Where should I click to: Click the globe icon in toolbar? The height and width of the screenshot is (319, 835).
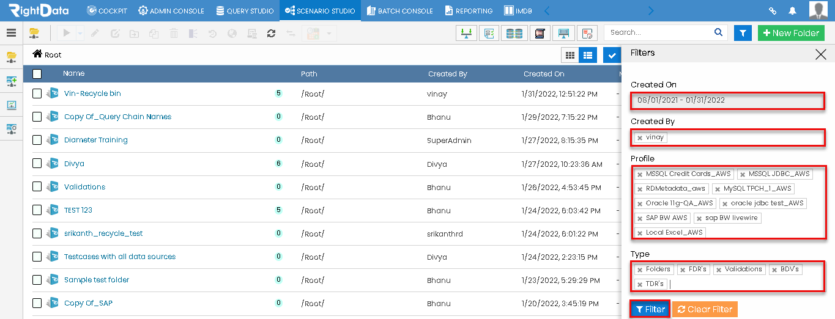pos(232,33)
